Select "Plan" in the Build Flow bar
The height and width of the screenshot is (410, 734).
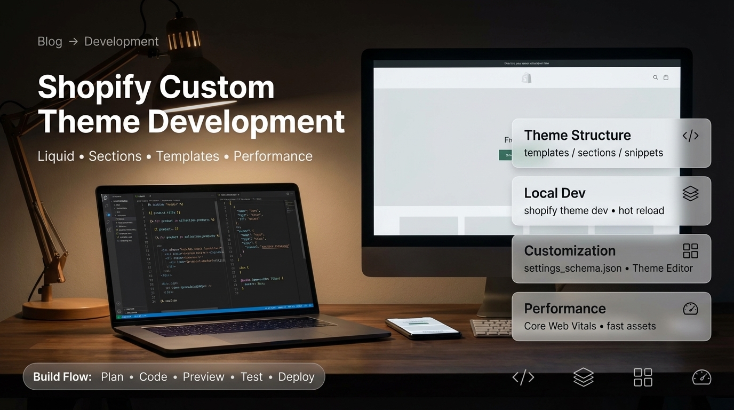pos(112,376)
